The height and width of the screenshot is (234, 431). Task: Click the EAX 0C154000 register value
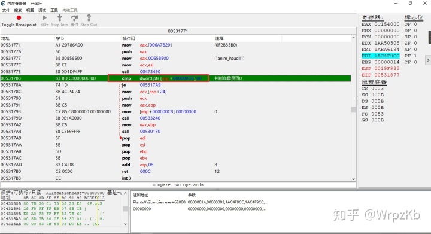(x=381, y=24)
